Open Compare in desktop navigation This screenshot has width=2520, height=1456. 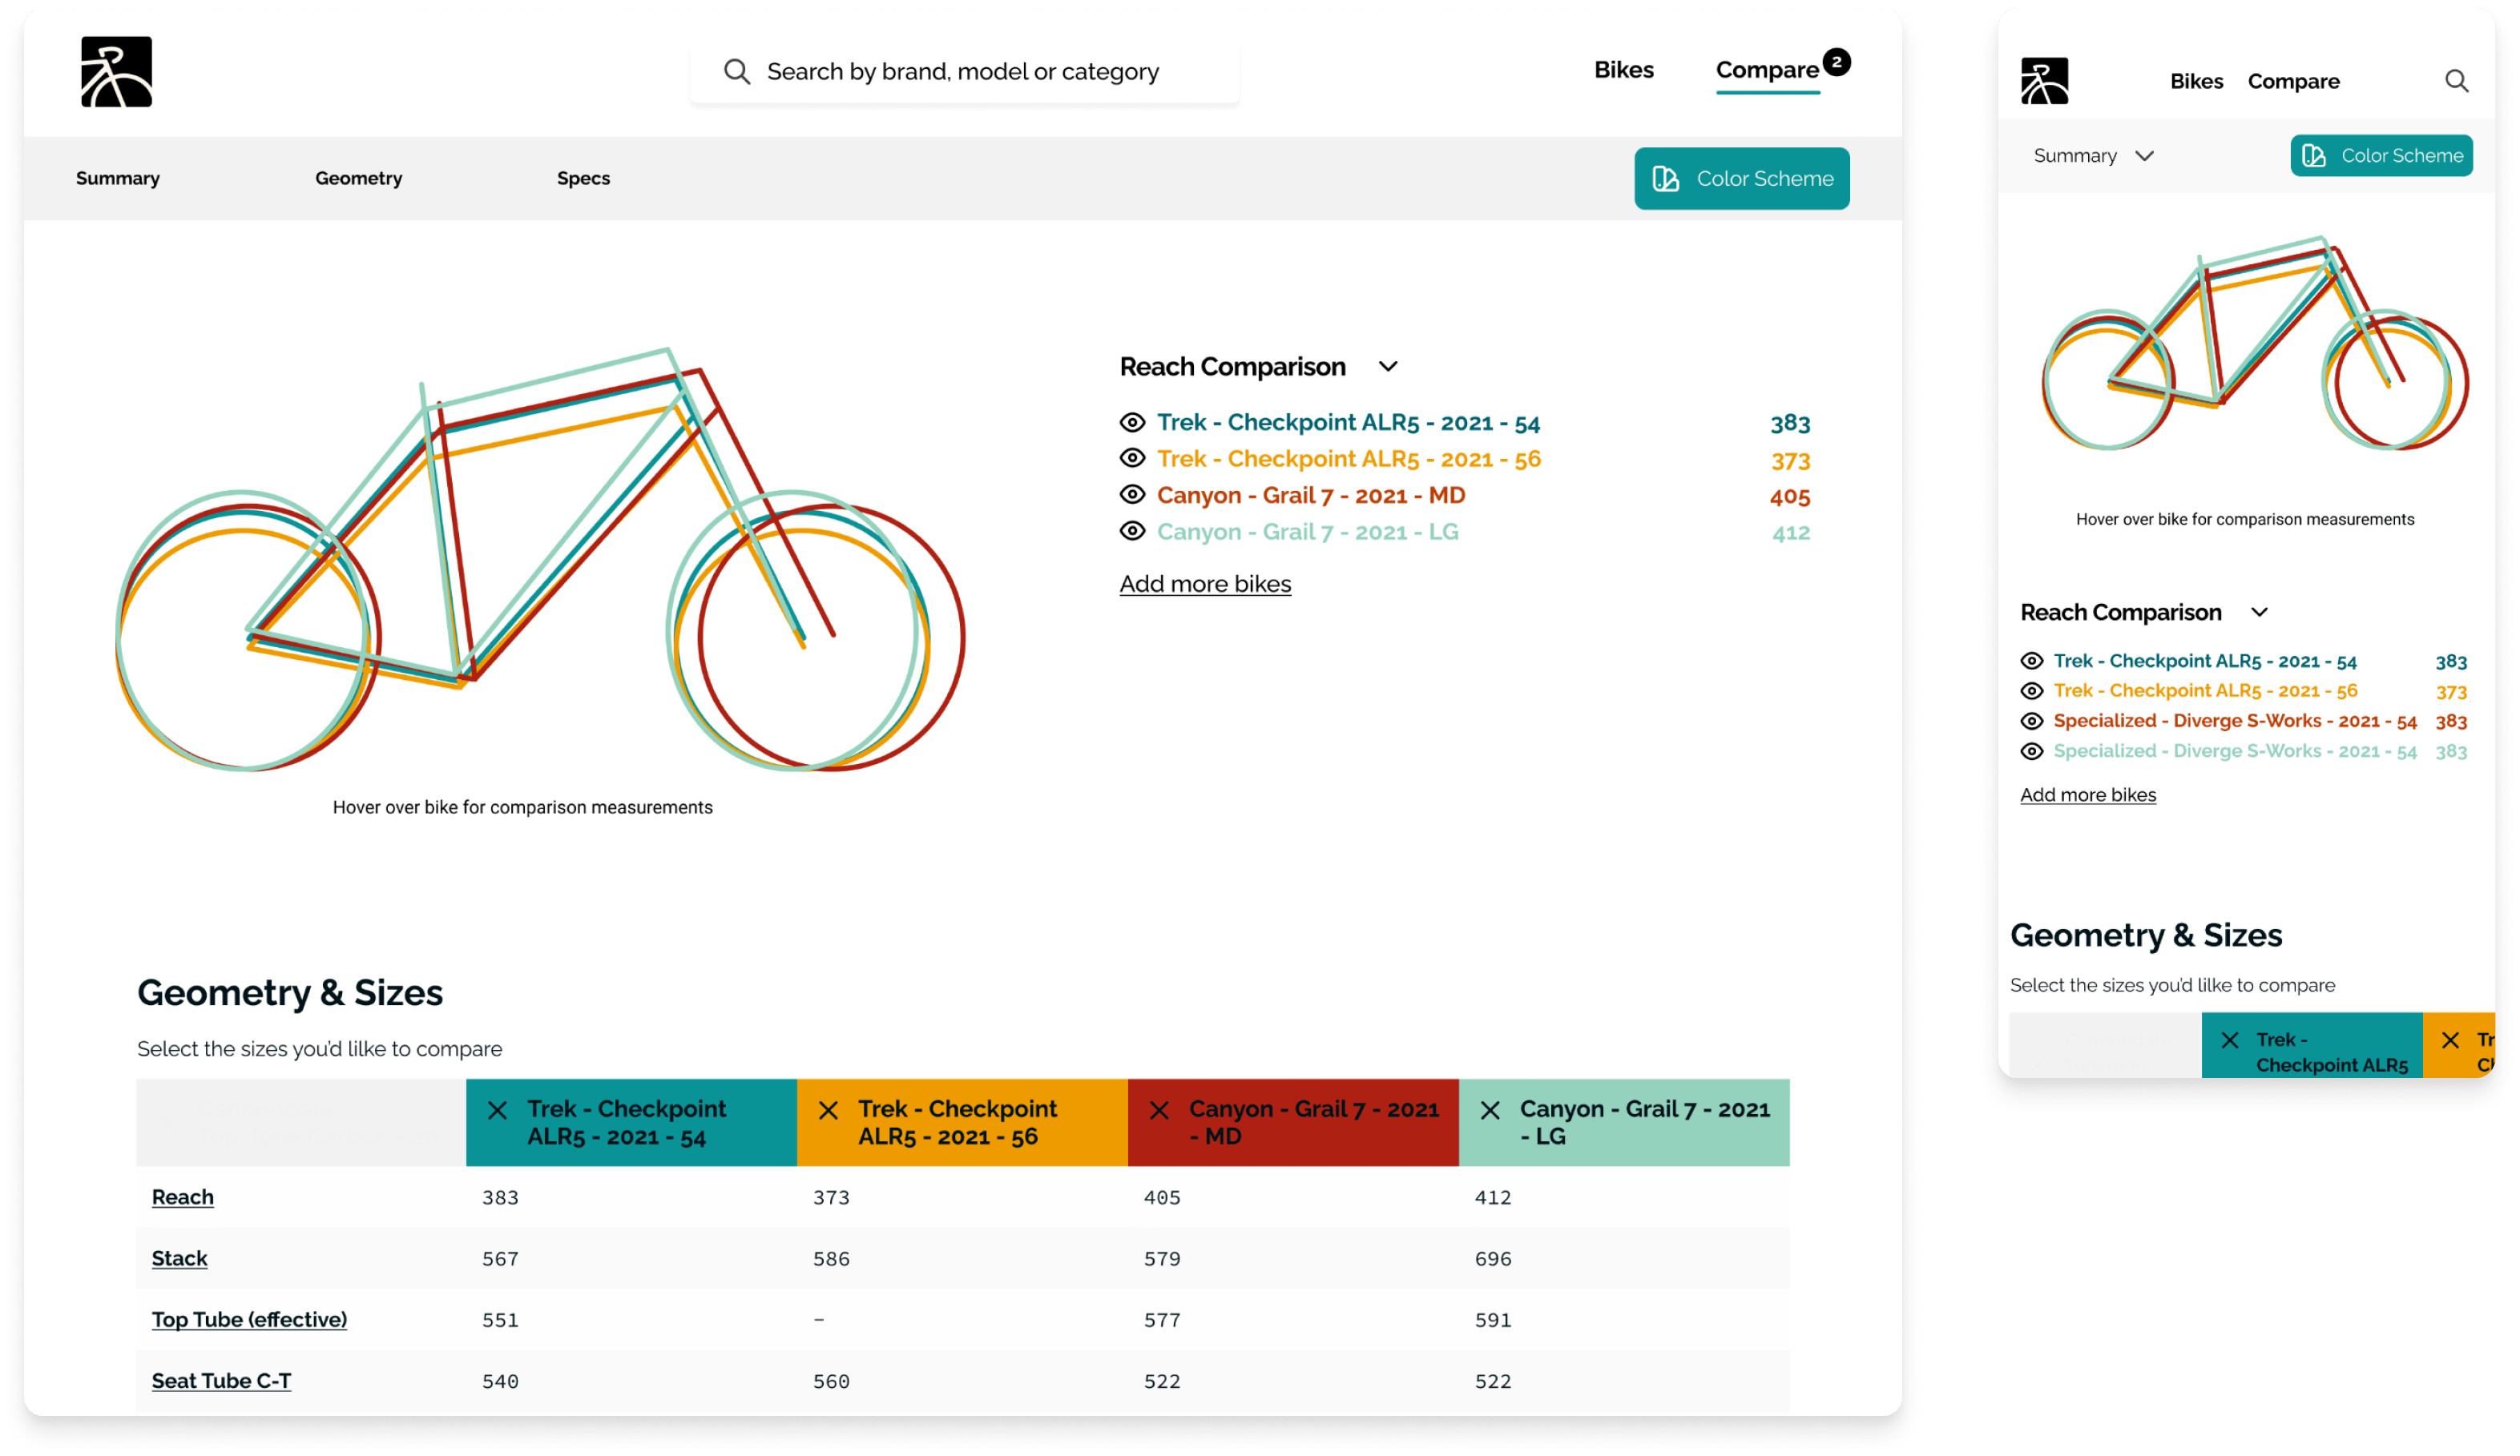[1767, 70]
